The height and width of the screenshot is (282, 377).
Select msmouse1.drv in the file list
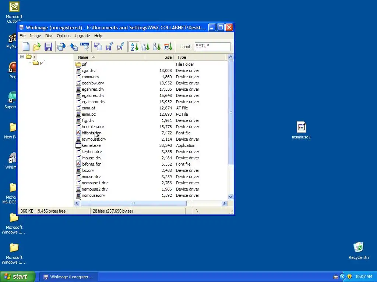tap(95, 183)
